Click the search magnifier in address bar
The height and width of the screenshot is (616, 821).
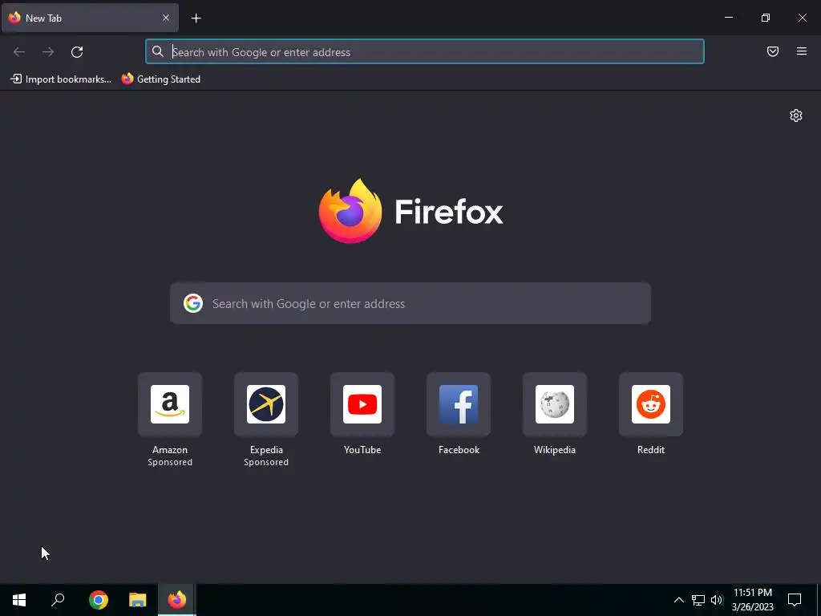click(x=158, y=51)
